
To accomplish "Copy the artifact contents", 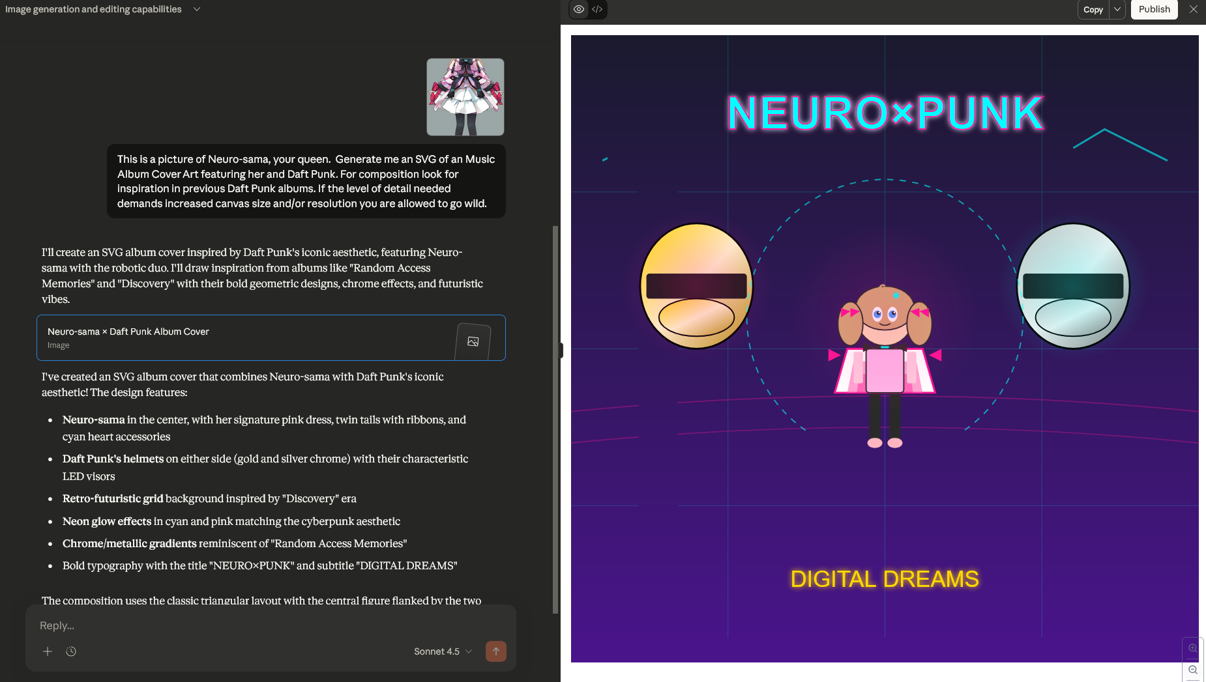I will (1093, 9).
